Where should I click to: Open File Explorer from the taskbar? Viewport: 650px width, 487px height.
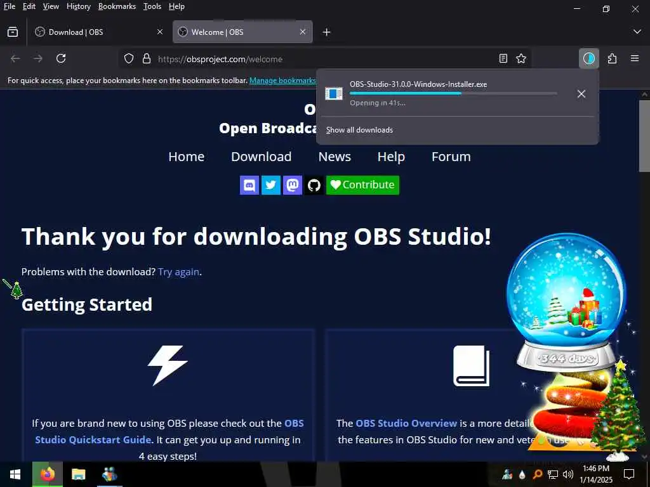[x=78, y=474]
